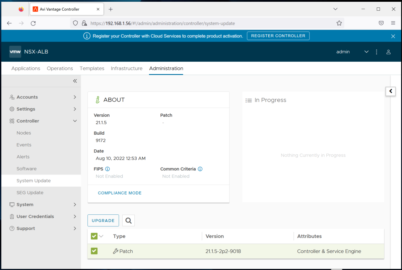Open the user profile icon

click(x=389, y=52)
